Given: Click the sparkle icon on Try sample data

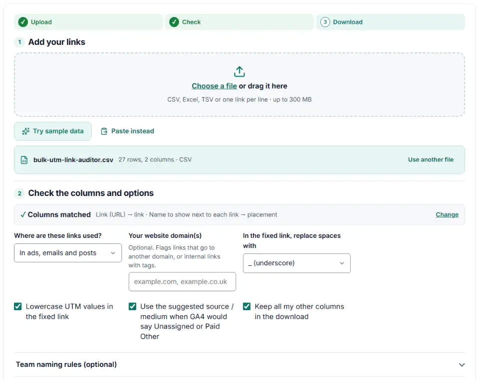Looking at the screenshot, I should pyautogui.click(x=25, y=131).
